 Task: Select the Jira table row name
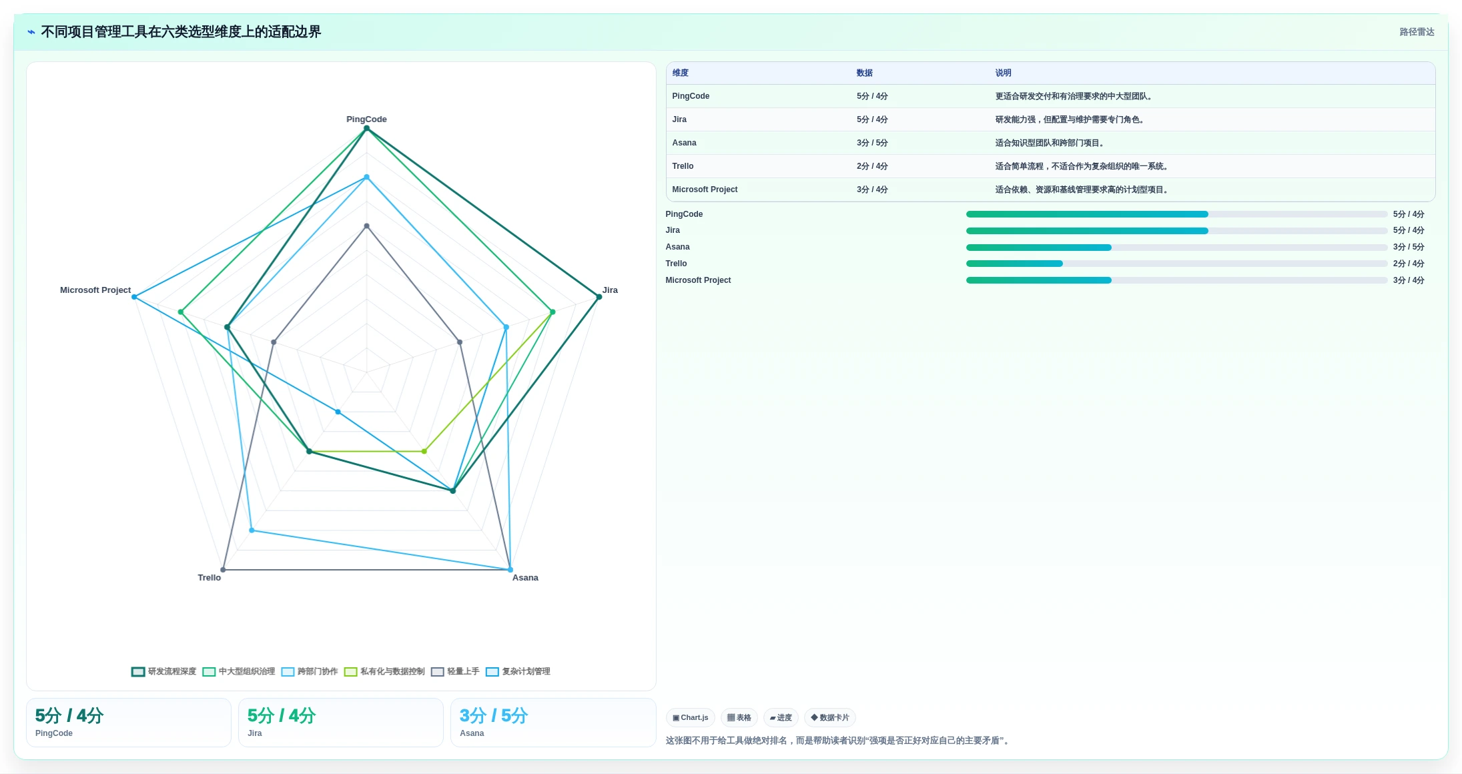[x=679, y=119]
